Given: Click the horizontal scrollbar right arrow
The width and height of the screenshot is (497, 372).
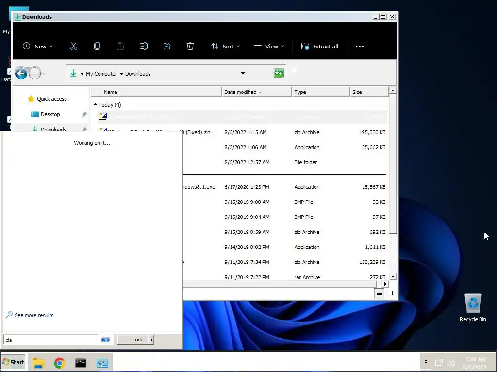Looking at the screenshot, I should tap(385, 284).
